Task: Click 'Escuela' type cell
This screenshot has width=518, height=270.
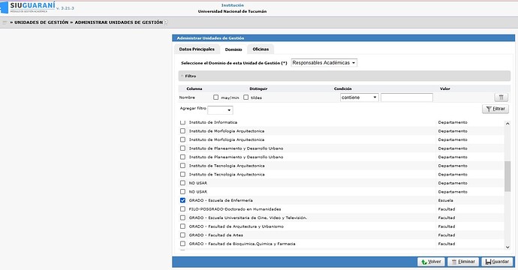Action: tap(446, 200)
